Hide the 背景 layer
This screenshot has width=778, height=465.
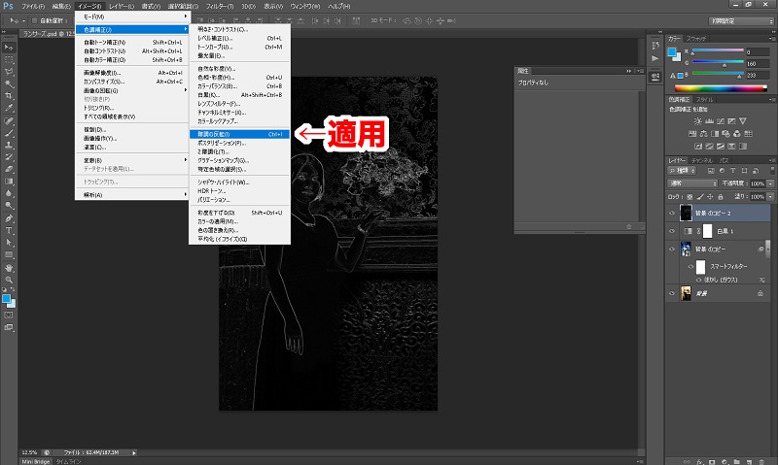click(x=672, y=293)
